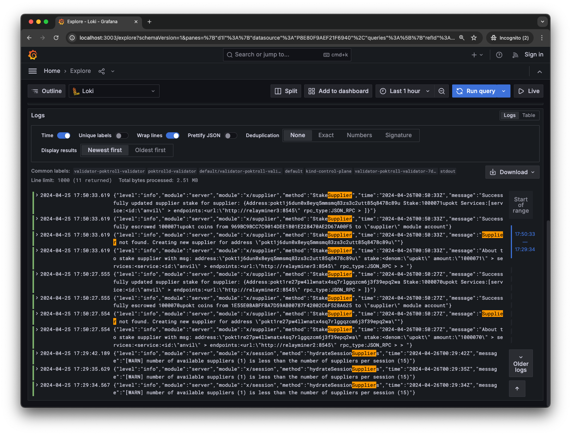Click stdout common label
The height and width of the screenshot is (435, 571).
point(448,171)
